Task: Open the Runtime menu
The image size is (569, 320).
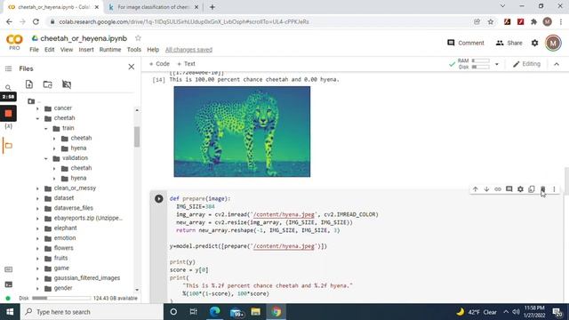Action: [x=110, y=50]
